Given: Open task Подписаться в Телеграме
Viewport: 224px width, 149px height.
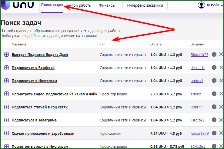Looking at the screenshot, I should [34, 120].
